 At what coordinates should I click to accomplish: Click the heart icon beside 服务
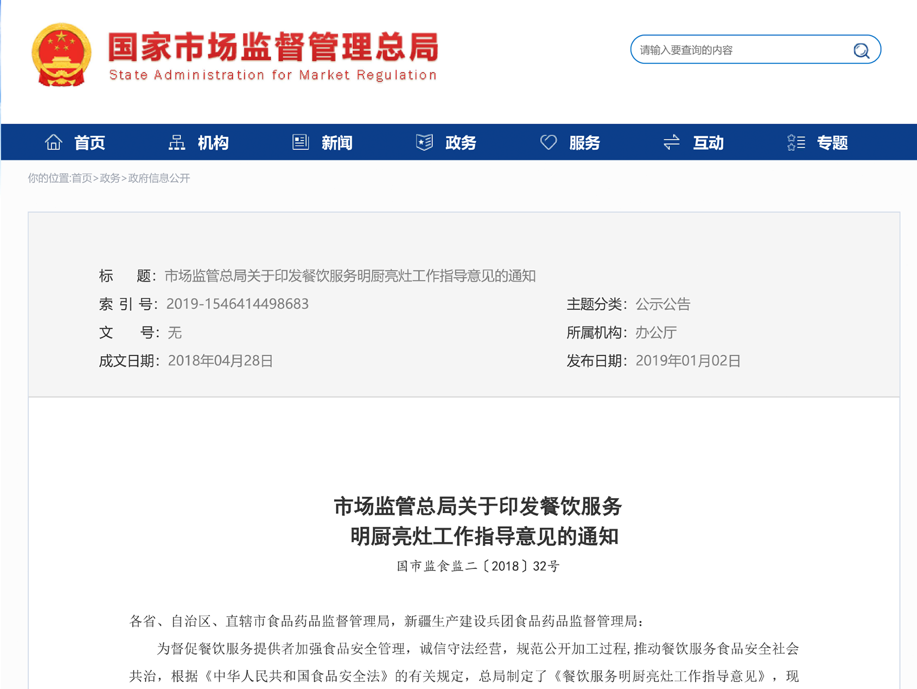coord(548,142)
